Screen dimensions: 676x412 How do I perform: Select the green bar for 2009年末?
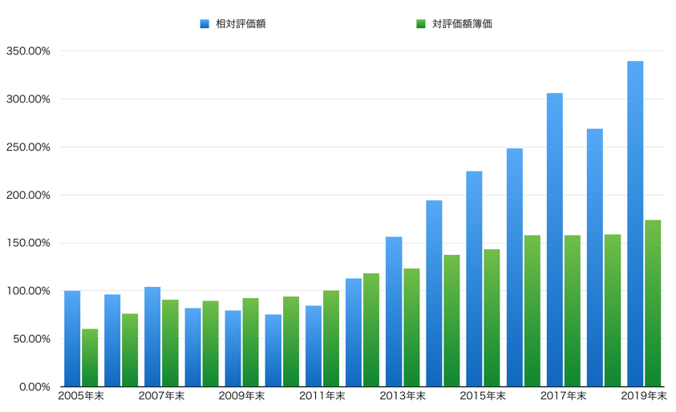click(250, 342)
